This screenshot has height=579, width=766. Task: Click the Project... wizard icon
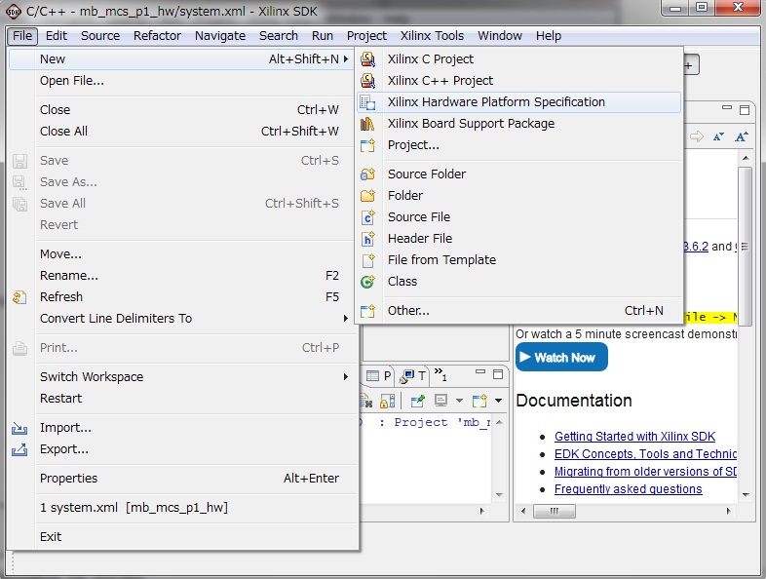coord(367,145)
